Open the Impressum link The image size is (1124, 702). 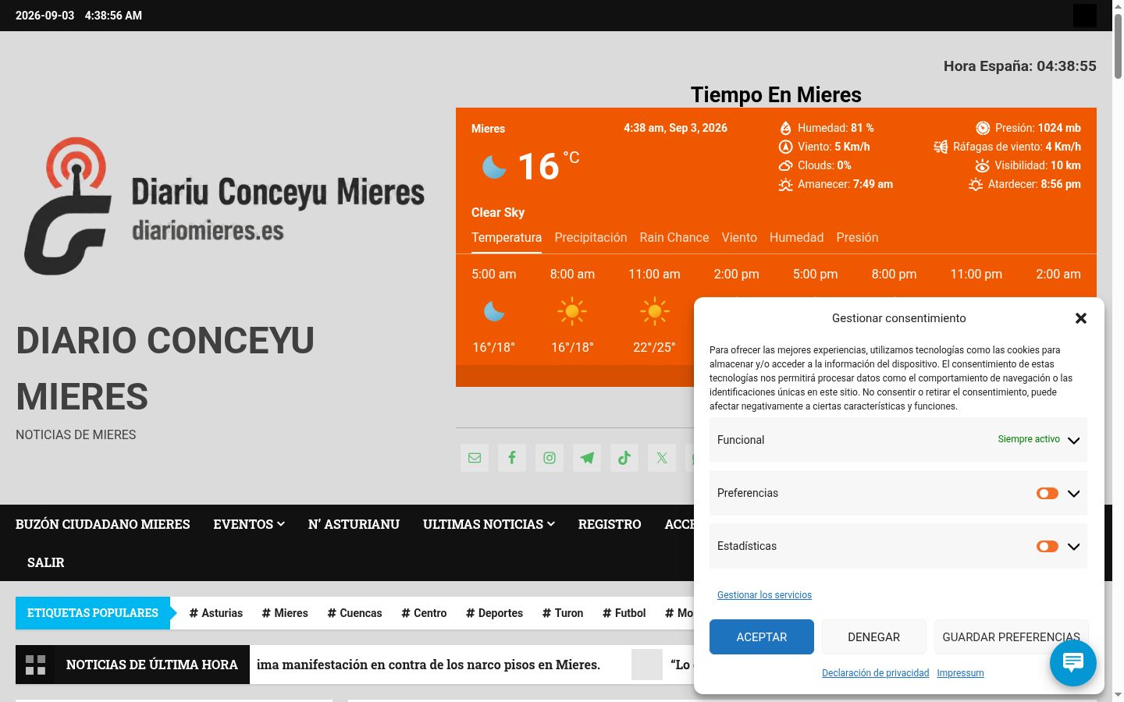(x=960, y=673)
